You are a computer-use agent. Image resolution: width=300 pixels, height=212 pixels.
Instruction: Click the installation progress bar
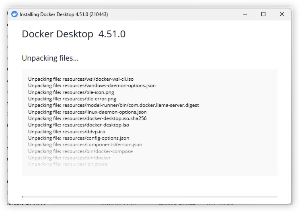150,196
